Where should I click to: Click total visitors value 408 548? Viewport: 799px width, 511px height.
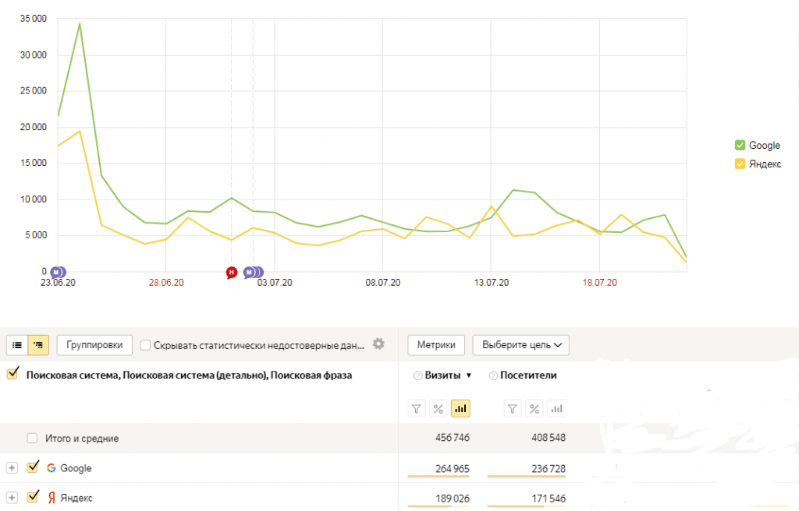coord(549,438)
